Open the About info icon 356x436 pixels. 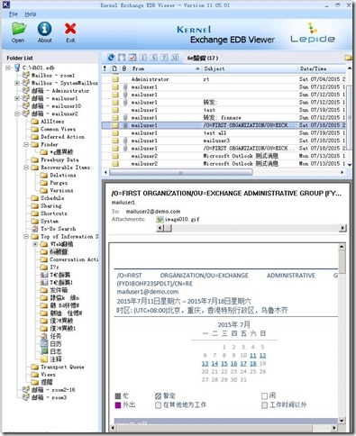pyautogui.click(x=44, y=29)
